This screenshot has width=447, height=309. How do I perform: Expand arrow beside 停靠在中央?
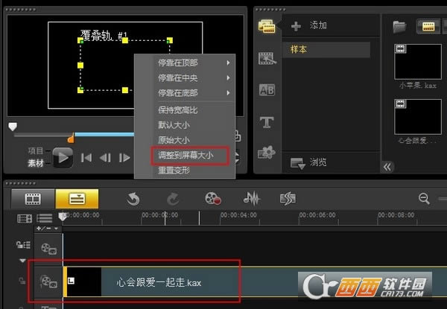tap(228, 77)
